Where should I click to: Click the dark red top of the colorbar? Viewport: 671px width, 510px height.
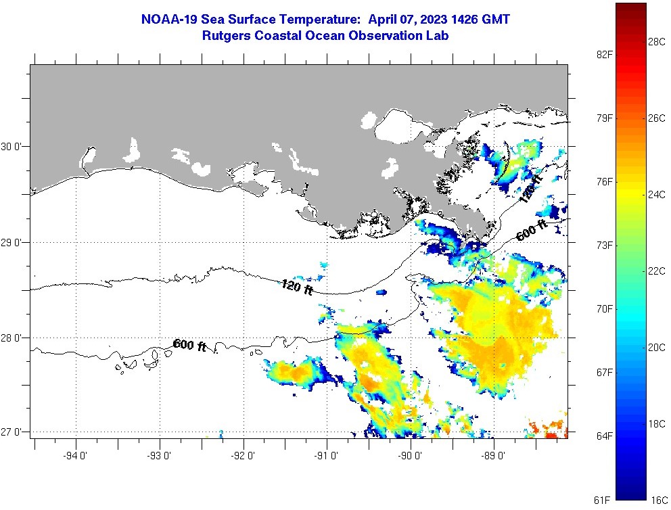click(x=631, y=9)
